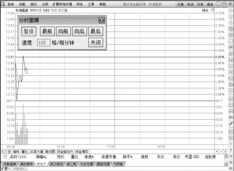Open the 资讯 menu in menu bar
This screenshot has height=171, width=234.
80,4
